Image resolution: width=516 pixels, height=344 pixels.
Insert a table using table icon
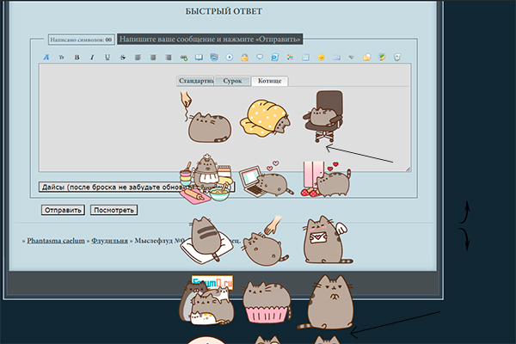[305, 58]
